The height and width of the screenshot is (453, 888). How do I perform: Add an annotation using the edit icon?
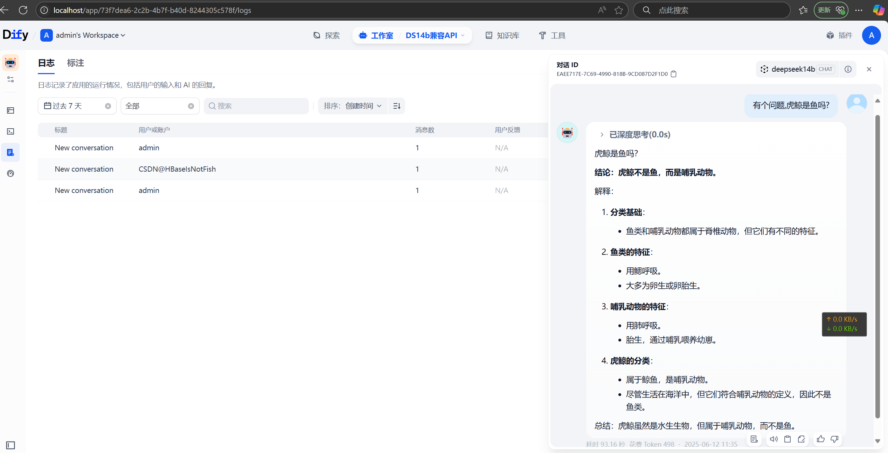click(801, 439)
